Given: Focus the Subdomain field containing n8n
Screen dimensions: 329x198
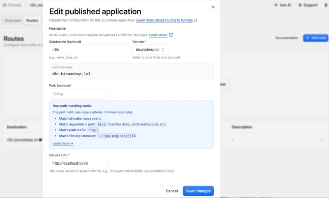Looking at the screenshot, I should point(90,49).
